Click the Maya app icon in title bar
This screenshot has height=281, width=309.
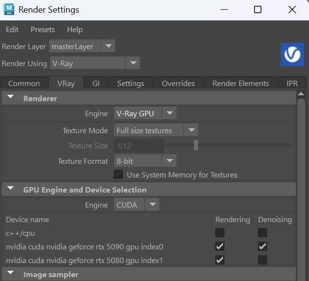(9, 9)
